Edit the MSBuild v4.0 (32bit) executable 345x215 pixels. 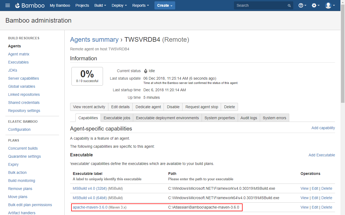point(315,188)
